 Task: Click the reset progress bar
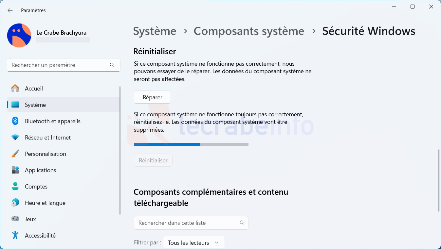tap(191, 144)
